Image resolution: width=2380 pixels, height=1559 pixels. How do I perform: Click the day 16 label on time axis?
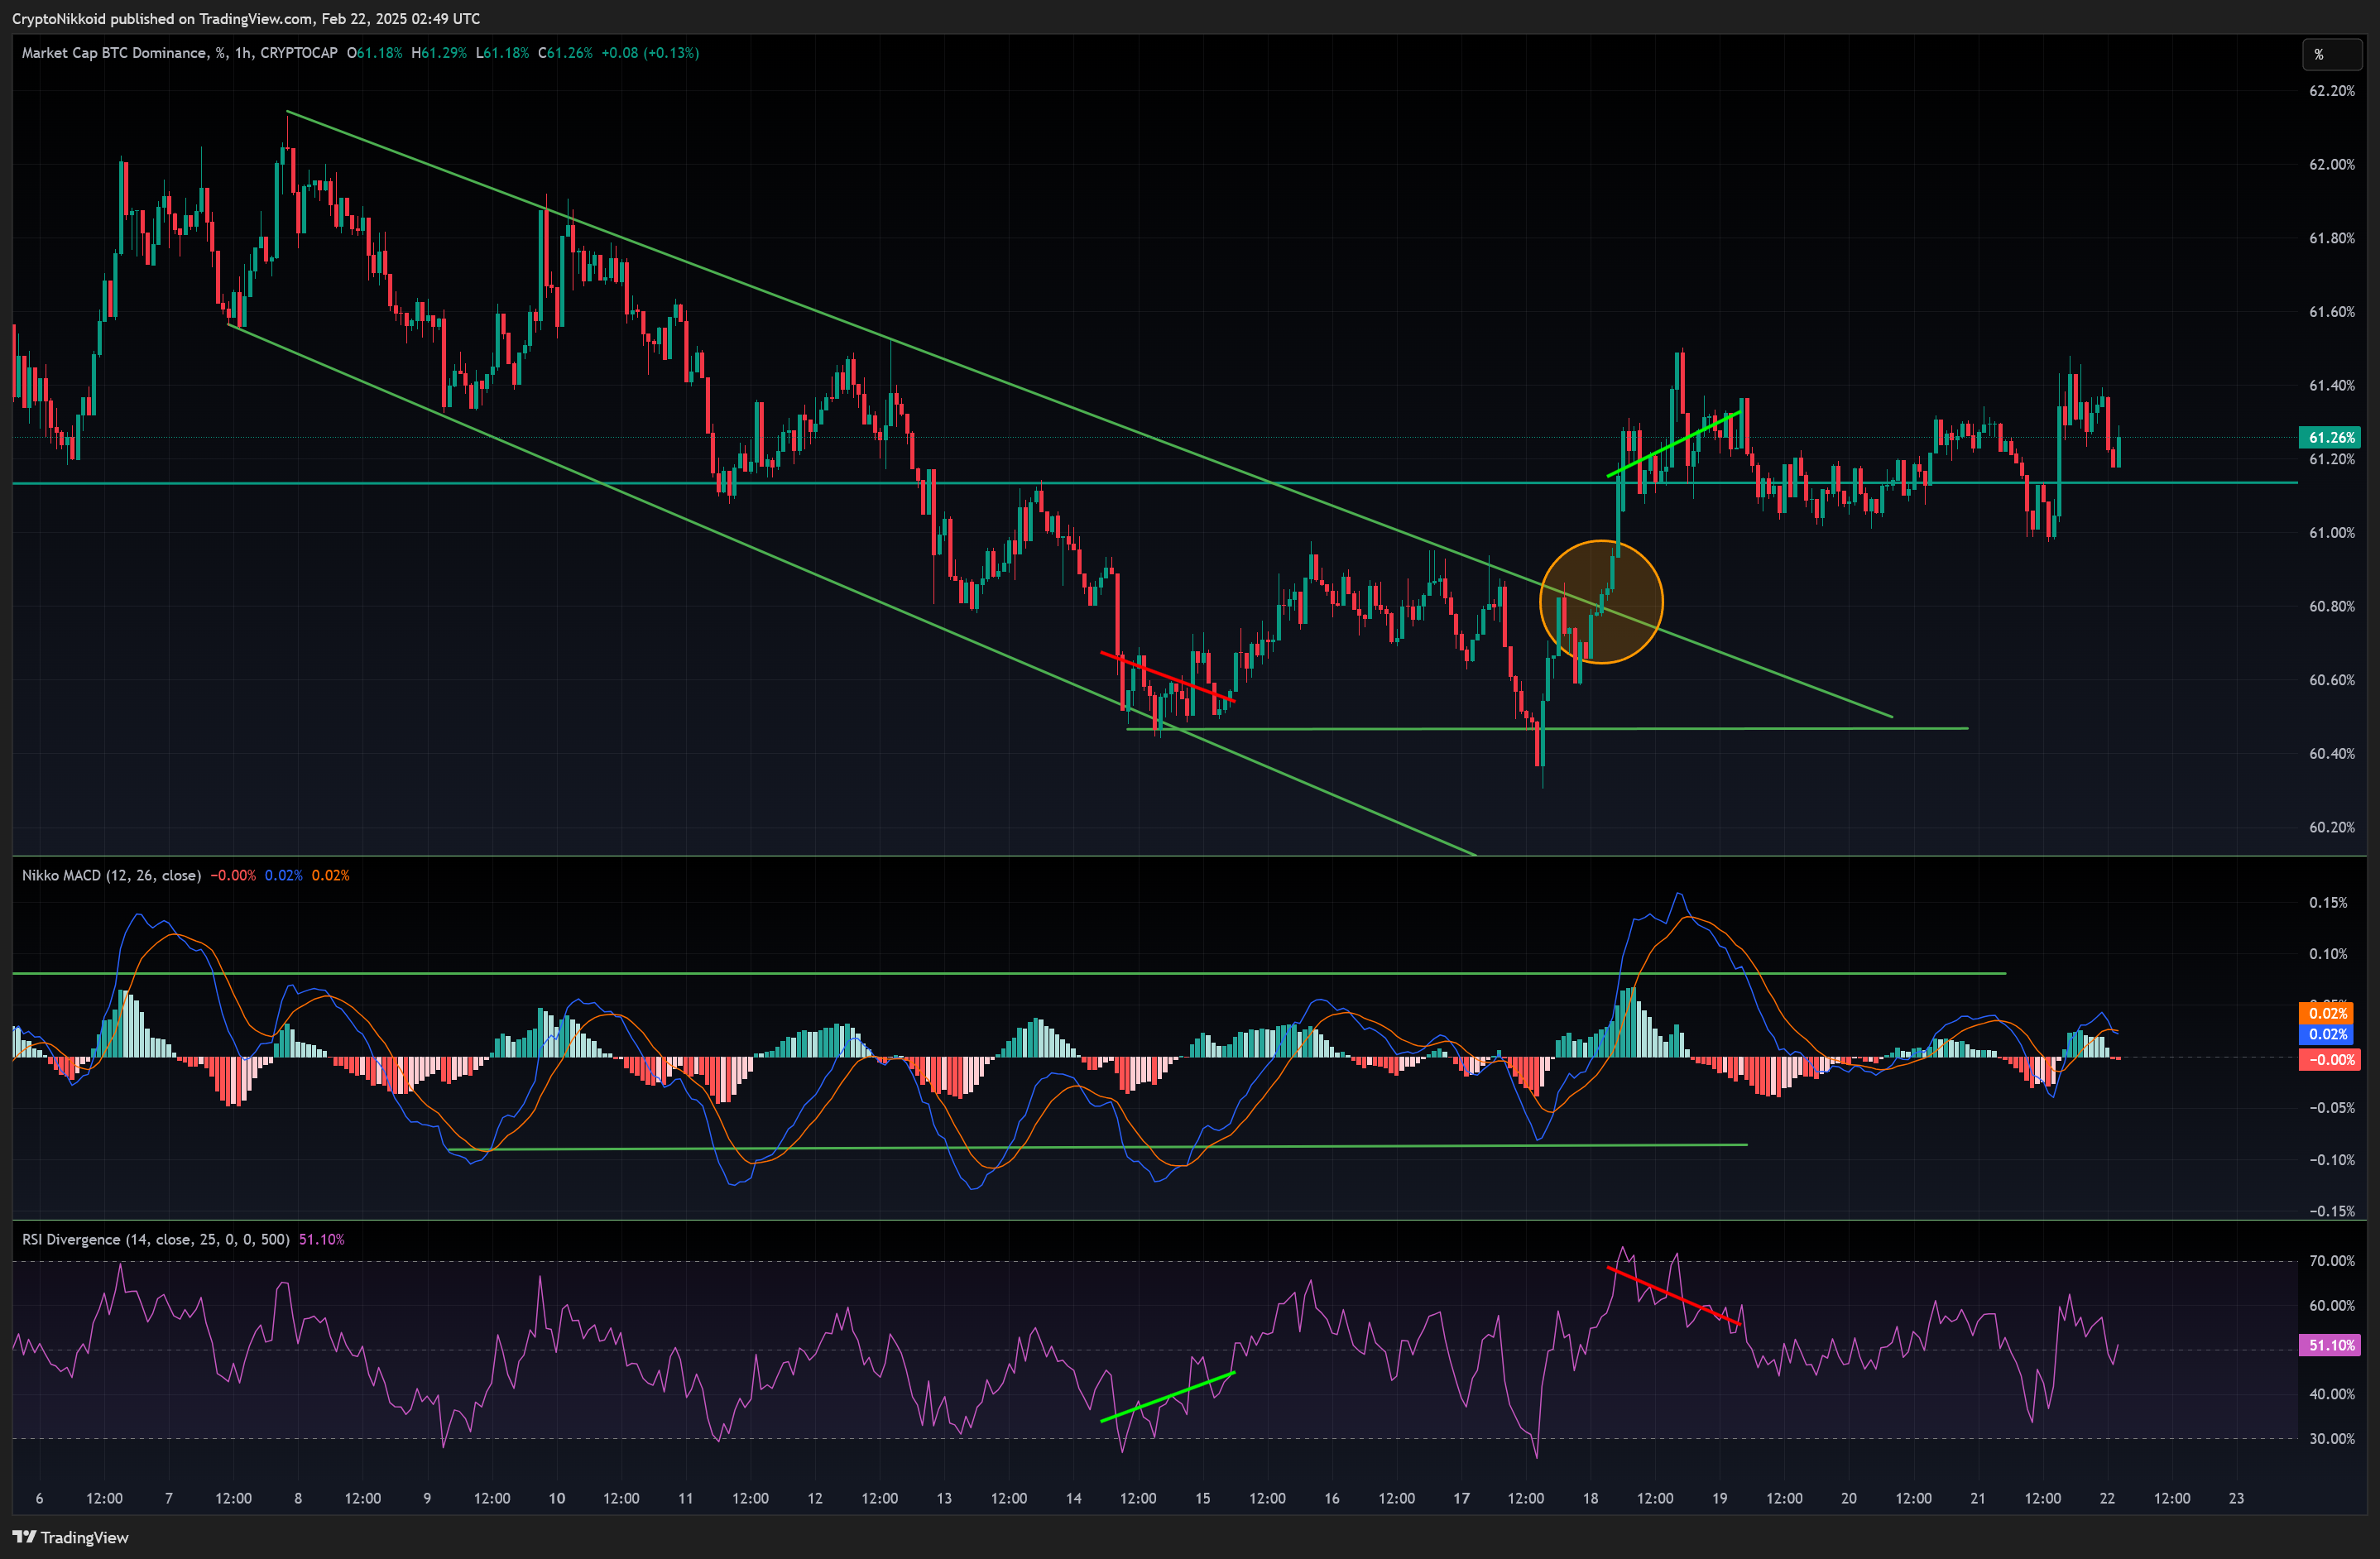tap(1332, 1498)
